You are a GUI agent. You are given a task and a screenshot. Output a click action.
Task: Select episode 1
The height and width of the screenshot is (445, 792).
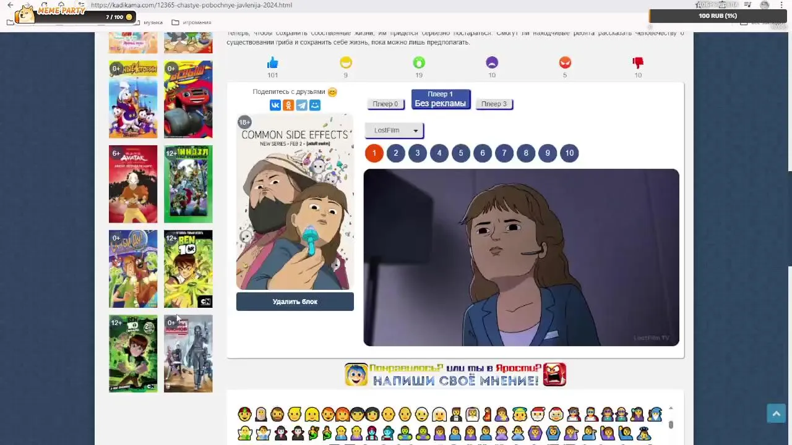pos(374,153)
